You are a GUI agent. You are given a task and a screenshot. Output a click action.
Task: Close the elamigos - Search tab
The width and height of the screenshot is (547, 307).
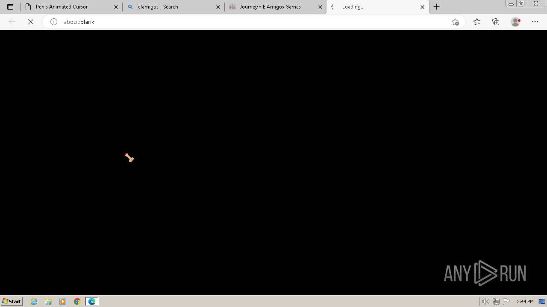(218, 7)
